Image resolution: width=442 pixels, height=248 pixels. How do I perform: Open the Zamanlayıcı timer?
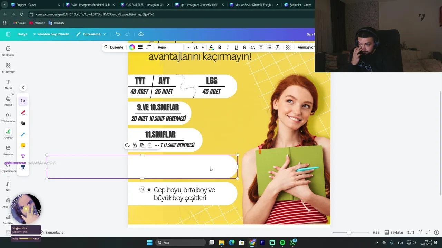click(52, 232)
